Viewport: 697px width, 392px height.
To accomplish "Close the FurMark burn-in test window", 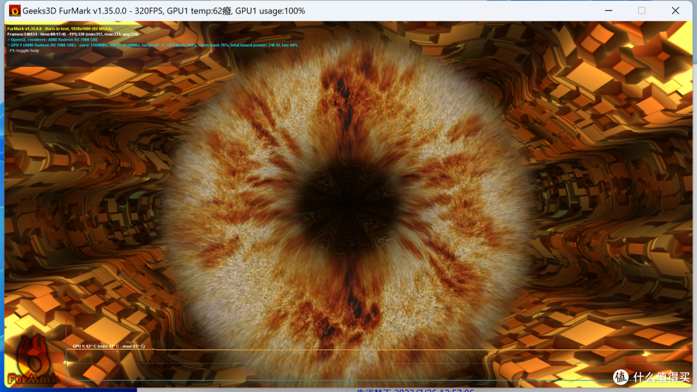I will pyautogui.click(x=675, y=11).
